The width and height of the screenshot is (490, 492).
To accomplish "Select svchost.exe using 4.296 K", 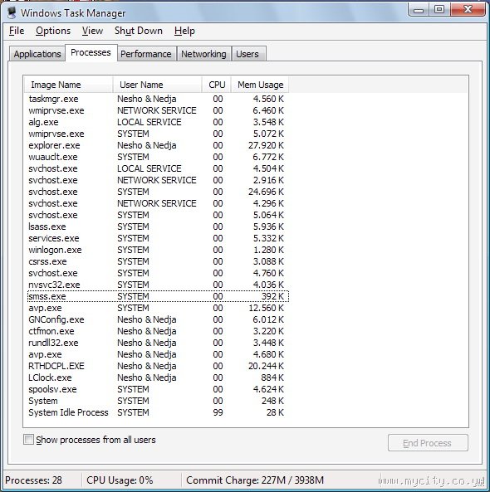I will pyautogui.click(x=158, y=203).
